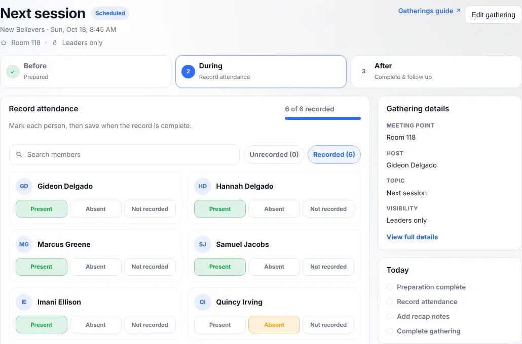Switch to the Unrecorded (0) filter
Screen dimensions: 522x344
click(274, 155)
